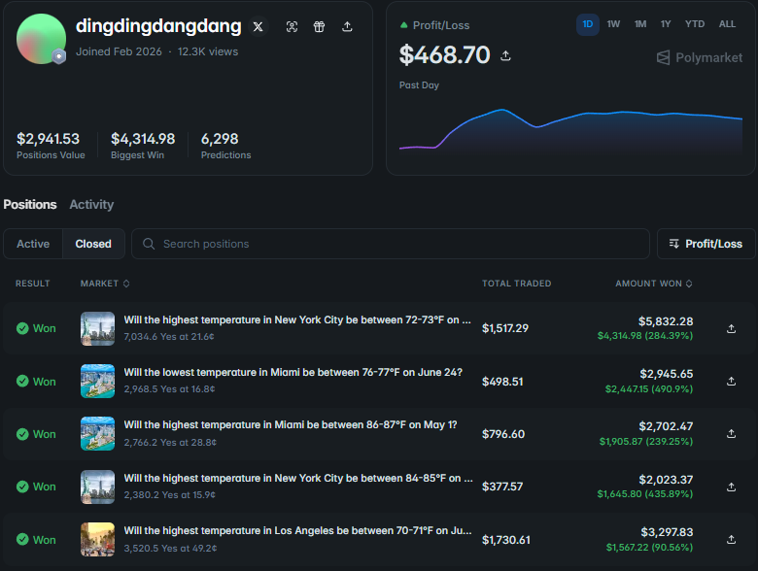
Task: Open Miami 86-87°F May 1 market
Action: 290,424
